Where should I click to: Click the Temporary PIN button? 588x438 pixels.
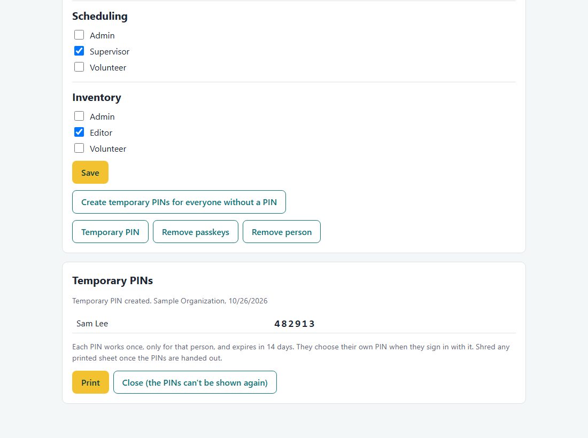[x=110, y=232]
